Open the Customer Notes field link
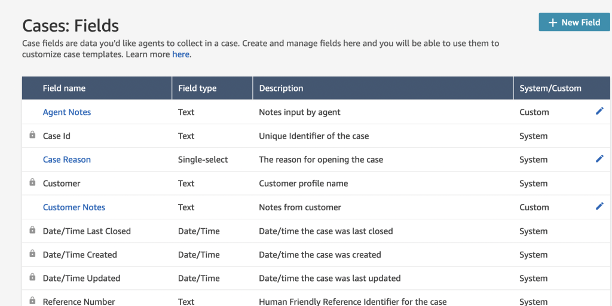Screen dimensions: 612x306 pos(74,207)
